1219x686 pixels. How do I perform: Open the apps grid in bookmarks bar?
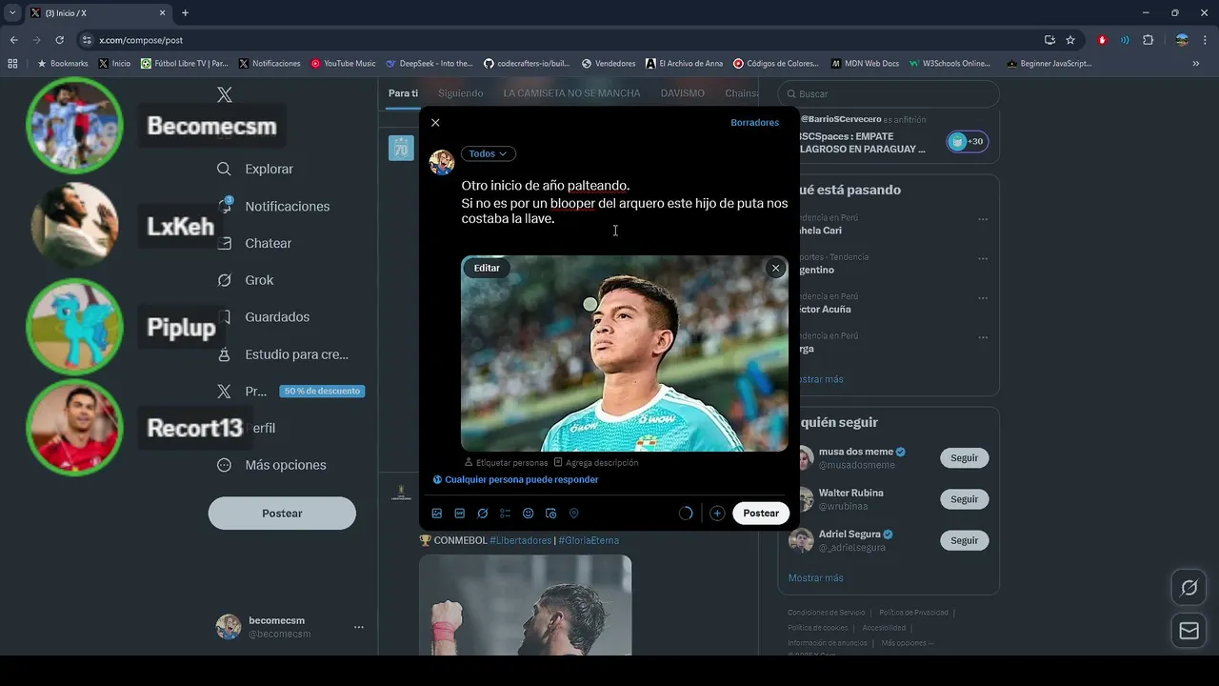[12, 64]
